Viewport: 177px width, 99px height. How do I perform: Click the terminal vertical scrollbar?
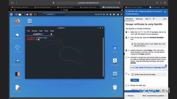point(103,57)
